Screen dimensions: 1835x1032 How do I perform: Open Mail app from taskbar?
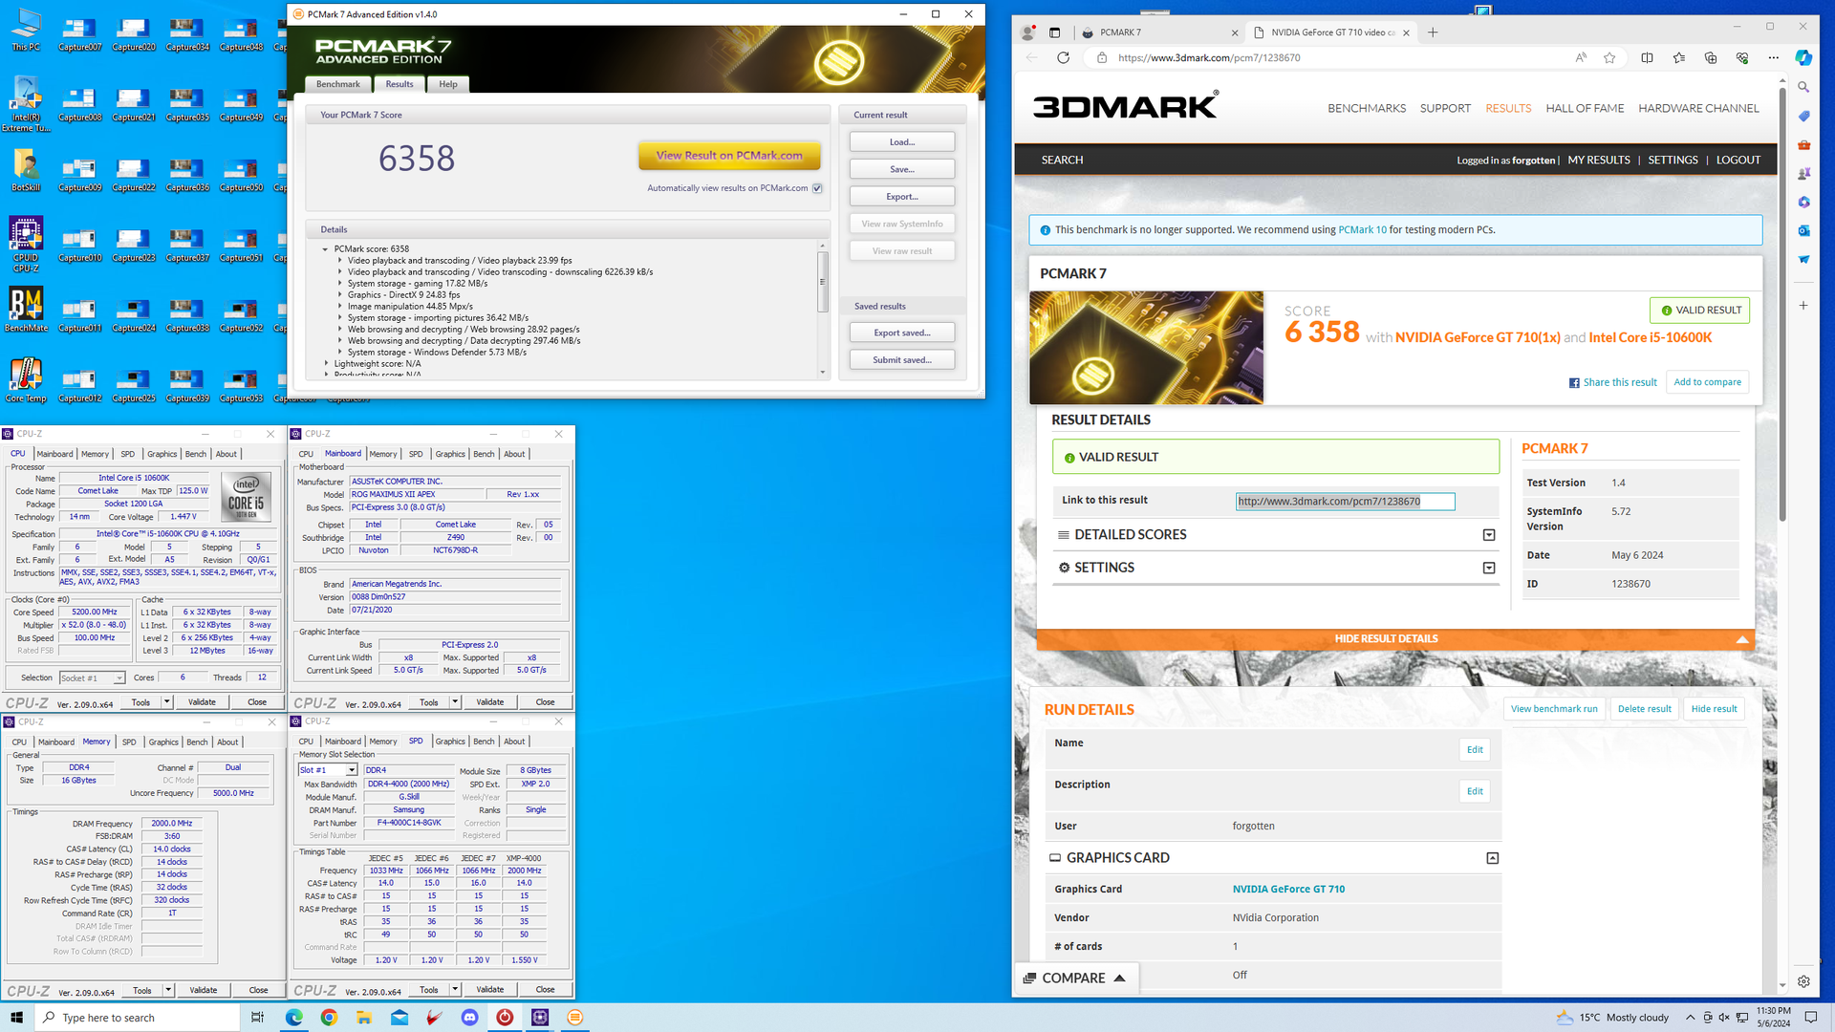click(399, 1018)
